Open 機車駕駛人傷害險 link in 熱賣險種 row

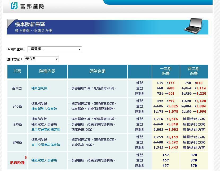click(44, 160)
